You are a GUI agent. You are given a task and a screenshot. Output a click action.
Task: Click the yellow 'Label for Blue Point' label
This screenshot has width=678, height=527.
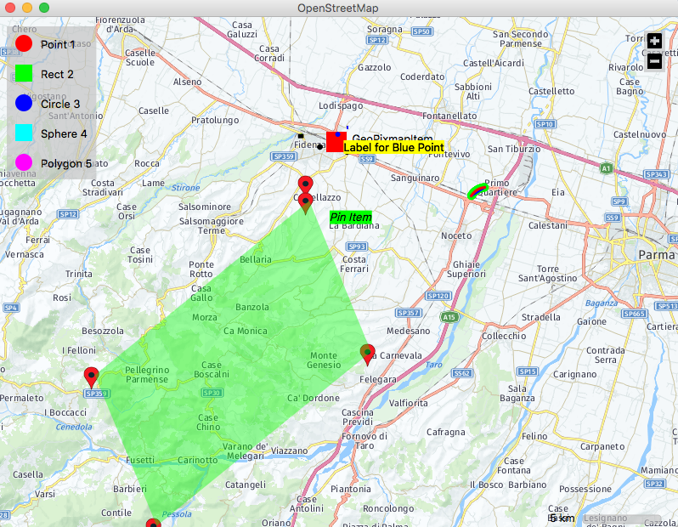click(x=393, y=148)
